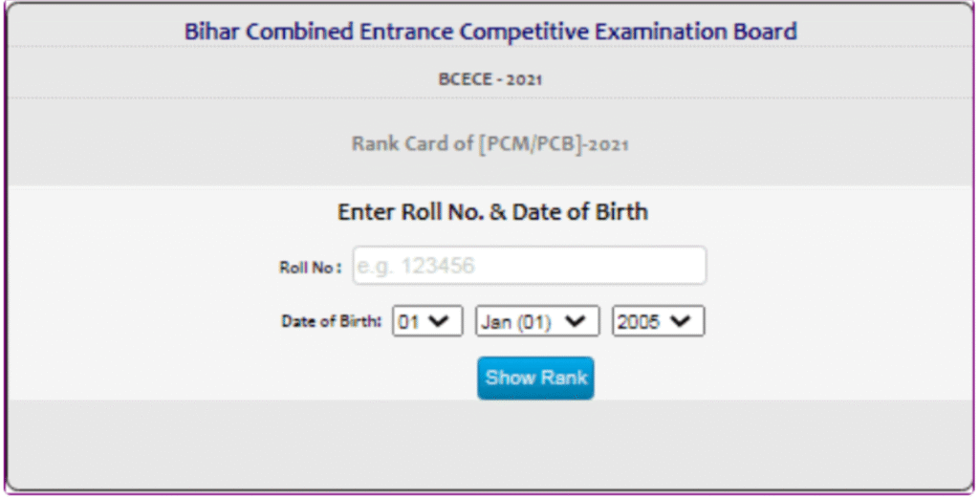The image size is (979, 498).
Task: Click the empty gray footer area below Show Rank
Action: tap(490, 444)
